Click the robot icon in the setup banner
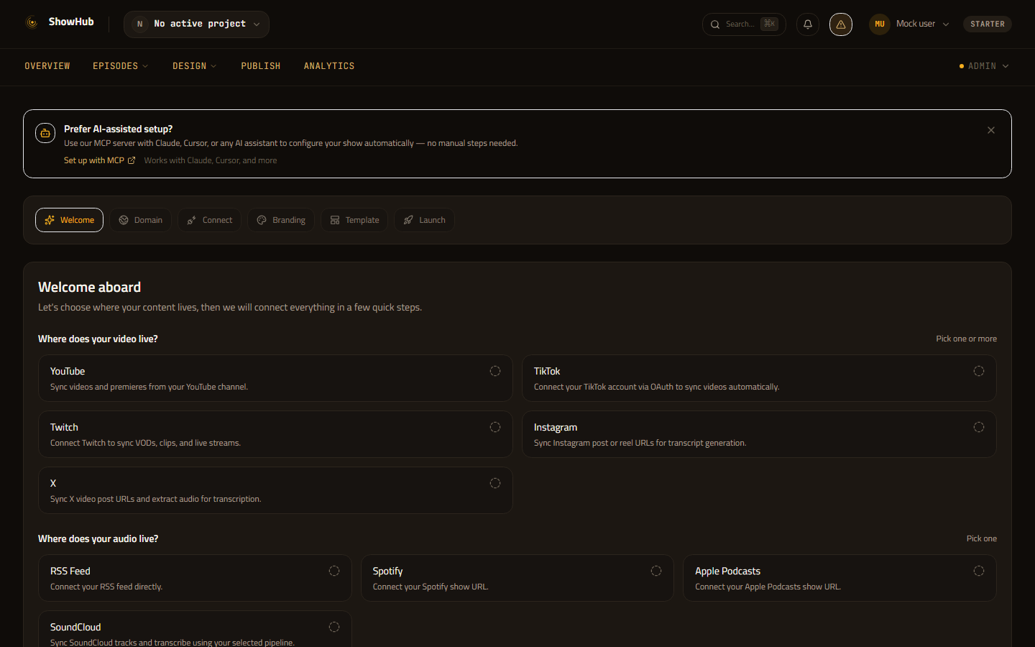The width and height of the screenshot is (1035, 647). coord(45,133)
